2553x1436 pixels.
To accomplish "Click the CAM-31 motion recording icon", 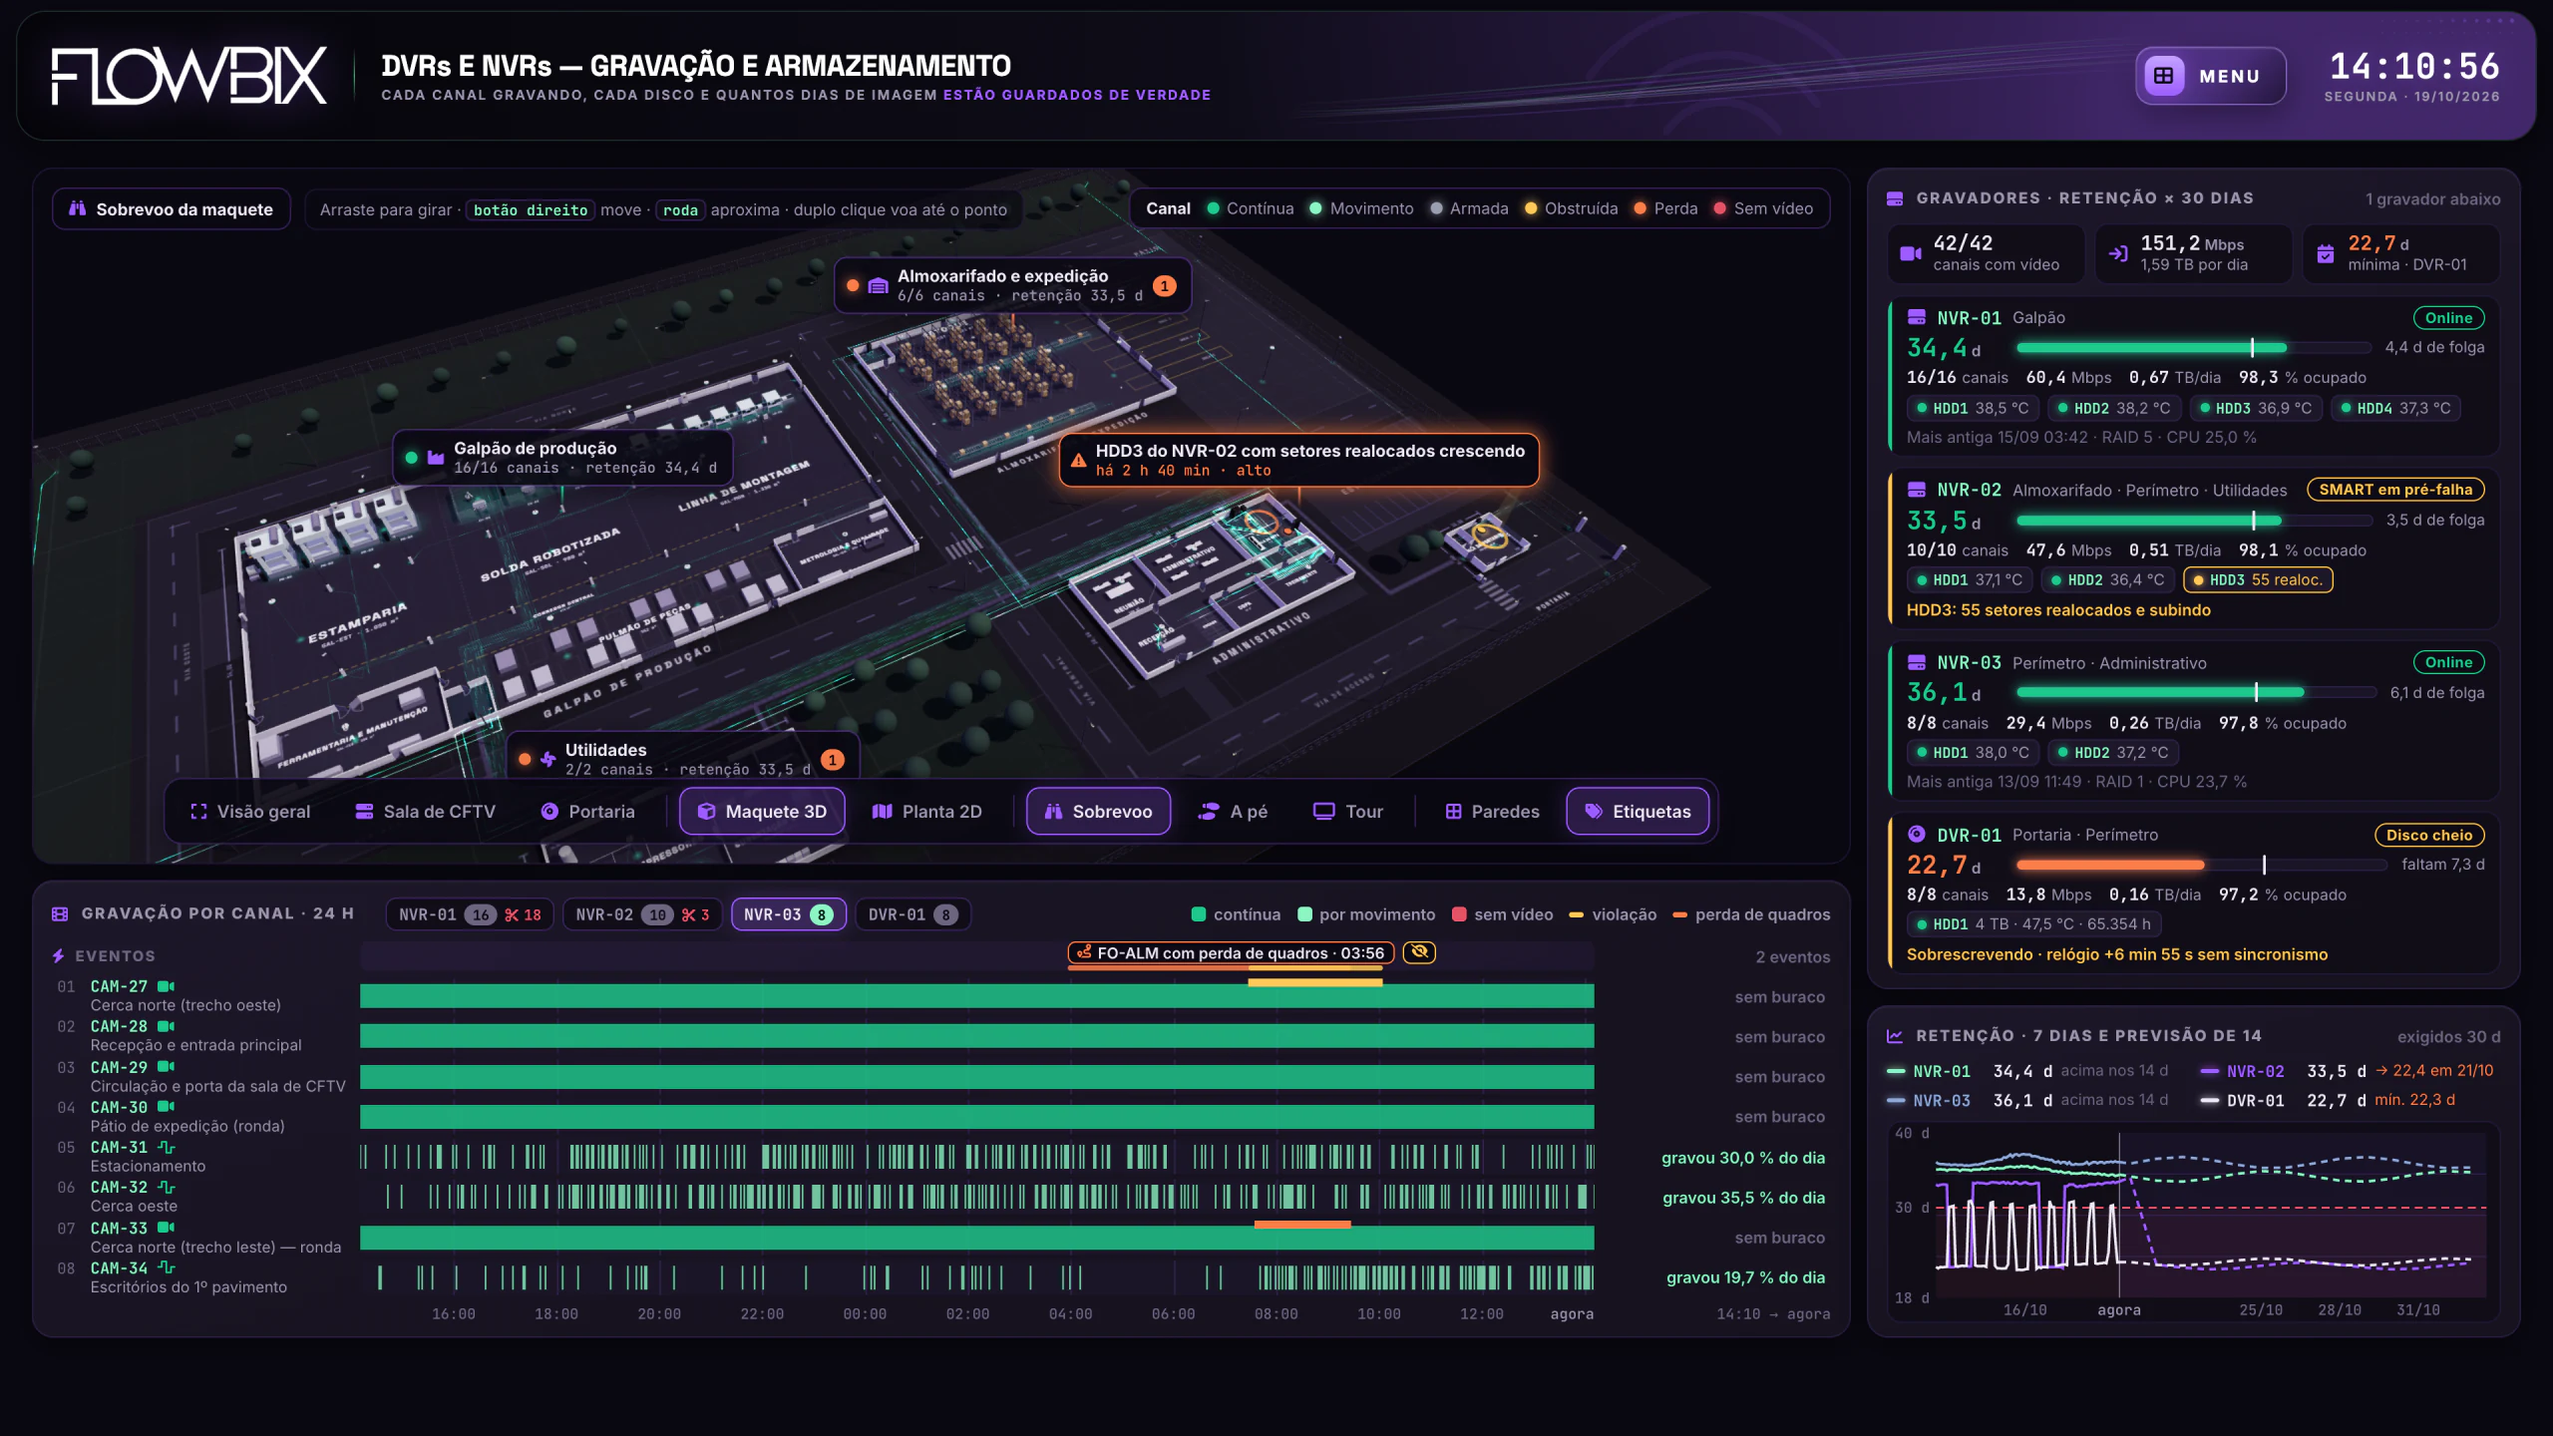I will point(167,1148).
